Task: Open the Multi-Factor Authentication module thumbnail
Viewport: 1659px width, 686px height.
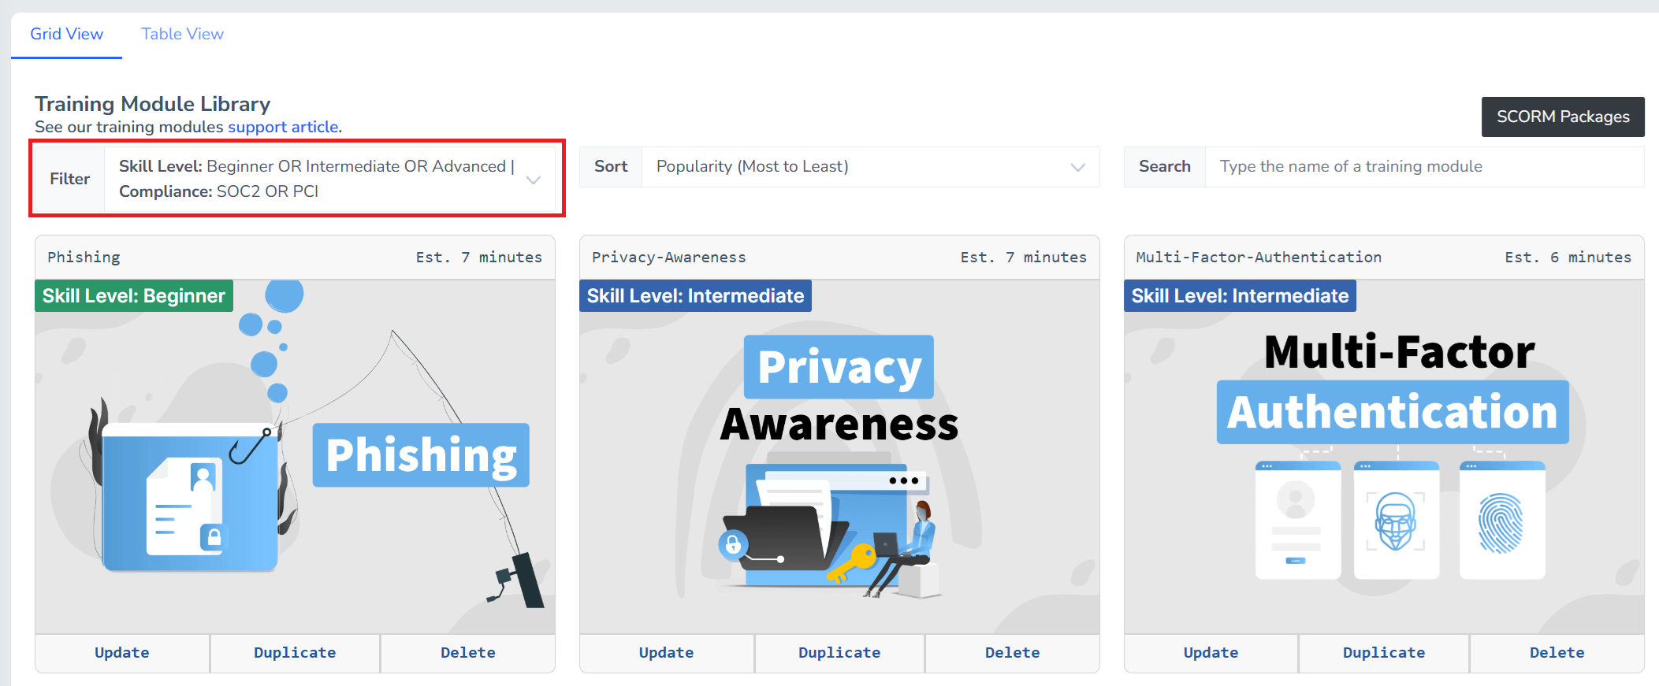Action: 1384,457
